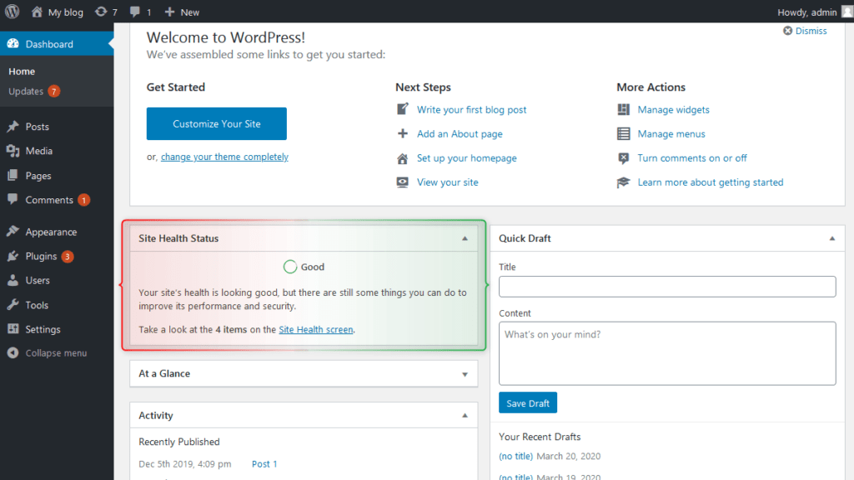Click the Users person icon
The width and height of the screenshot is (854, 480).
(13, 280)
